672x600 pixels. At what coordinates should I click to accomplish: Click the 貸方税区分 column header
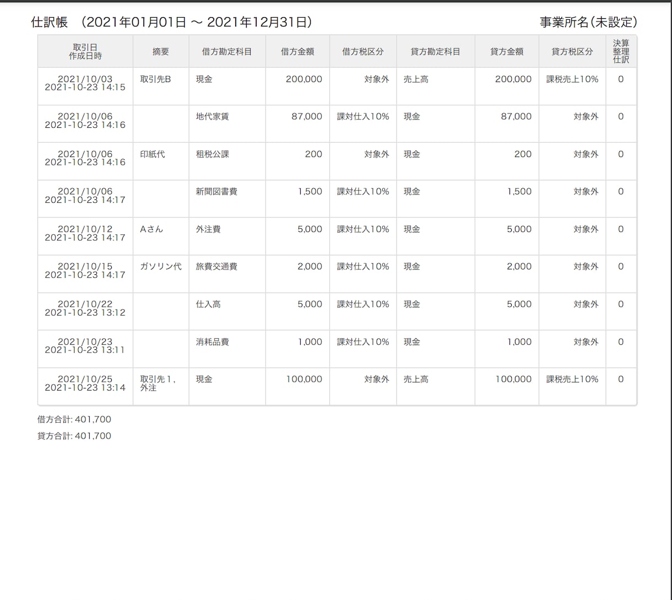point(572,51)
